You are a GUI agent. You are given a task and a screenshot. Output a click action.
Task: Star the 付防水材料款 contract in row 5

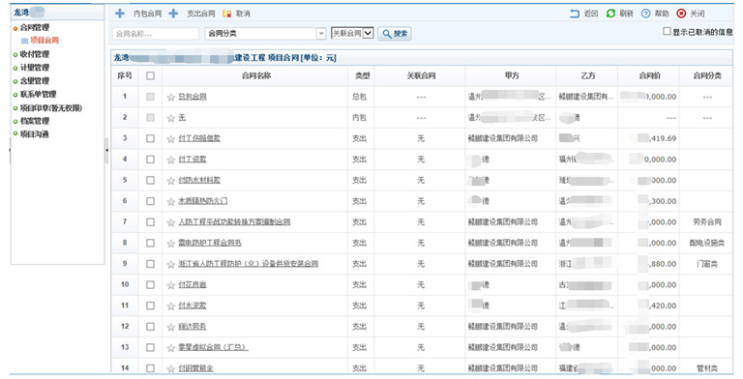(x=171, y=181)
